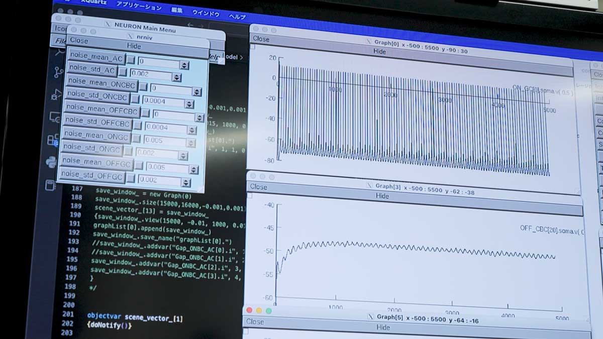The image size is (603, 339).
Task: Toggle the noise_mean_AC checkbox
Action: [x=130, y=60]
